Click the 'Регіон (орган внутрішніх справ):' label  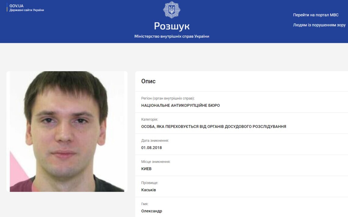coord(168,98)
